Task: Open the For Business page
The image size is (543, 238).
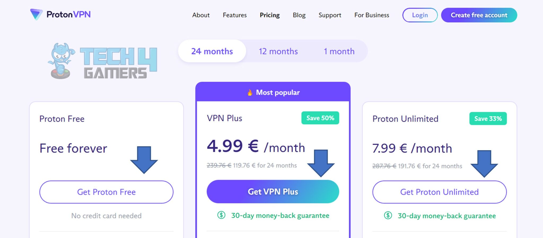Action: [x=371, y=15]
